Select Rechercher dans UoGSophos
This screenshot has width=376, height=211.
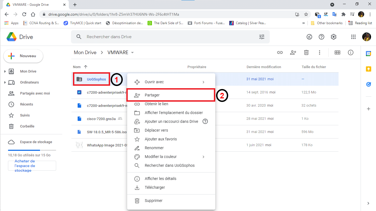[171, 165]
